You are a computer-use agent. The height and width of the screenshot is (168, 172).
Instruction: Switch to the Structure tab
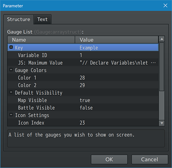click(18, 19)
